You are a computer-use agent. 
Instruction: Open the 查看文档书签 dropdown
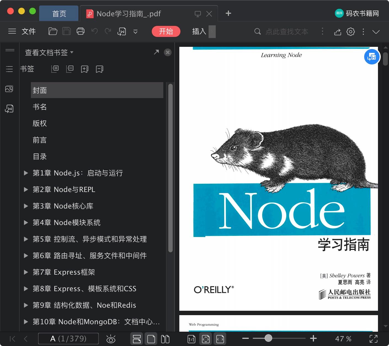(49, 52)
